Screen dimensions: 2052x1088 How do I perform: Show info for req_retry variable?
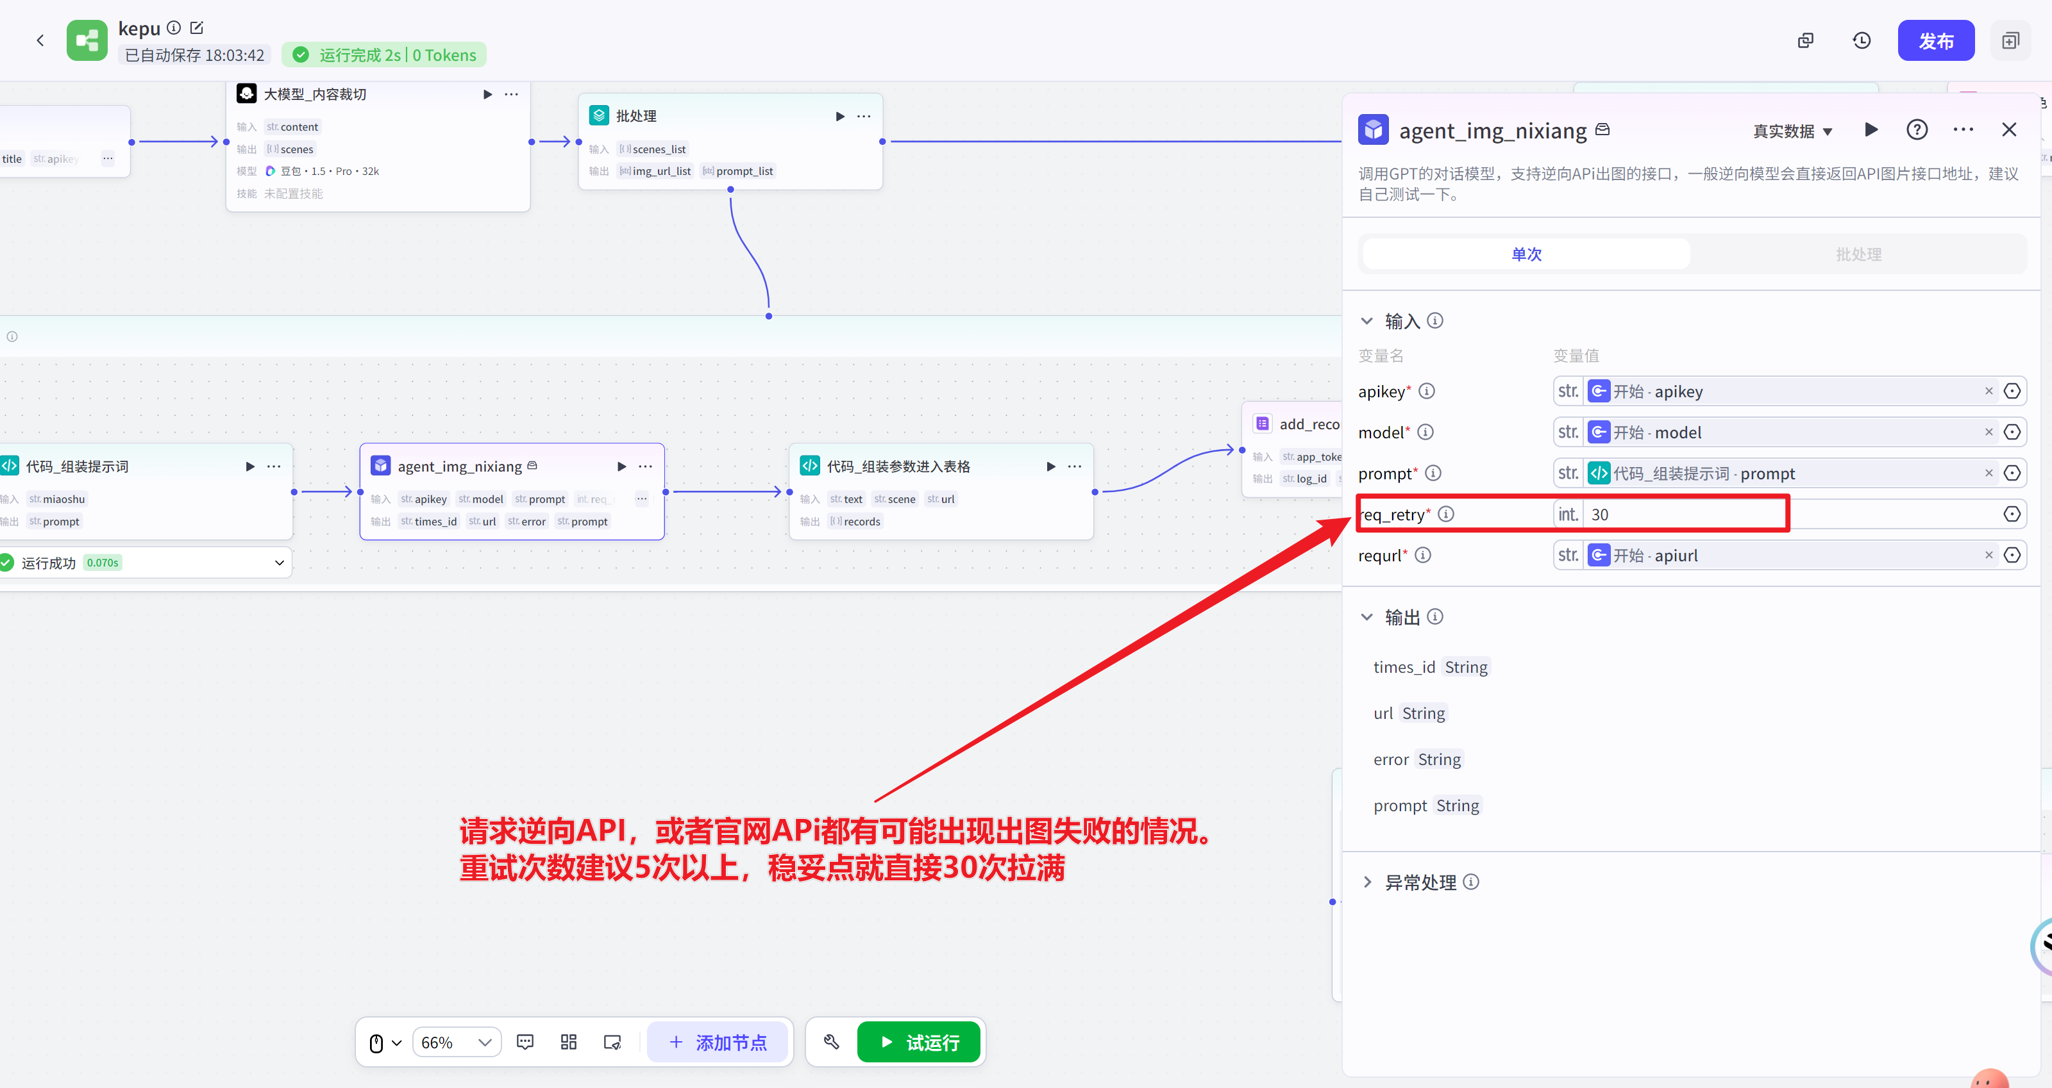(1445, 514)
